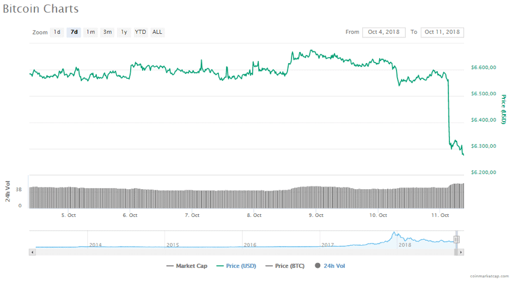Open the coinmarketcap.com credit link
Screen dimensions: 512x281
pyautogui.click(x=489, y=276)
